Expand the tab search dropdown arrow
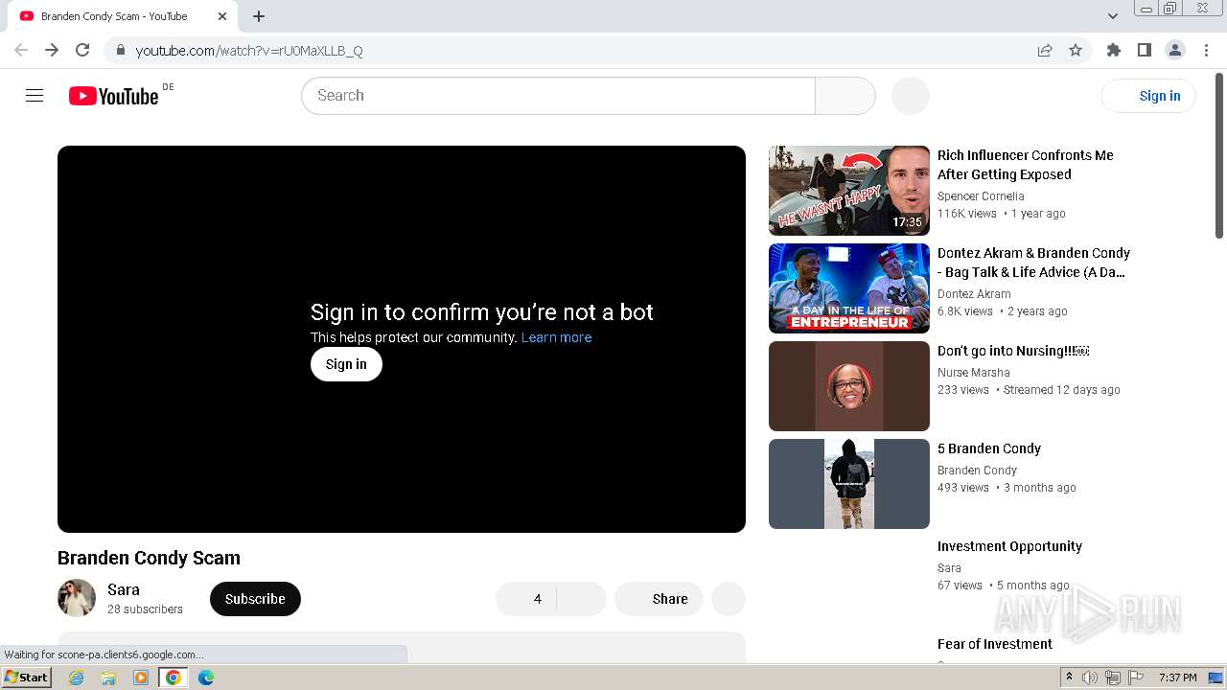The image size is (1227, 690). coord(1113,16)
